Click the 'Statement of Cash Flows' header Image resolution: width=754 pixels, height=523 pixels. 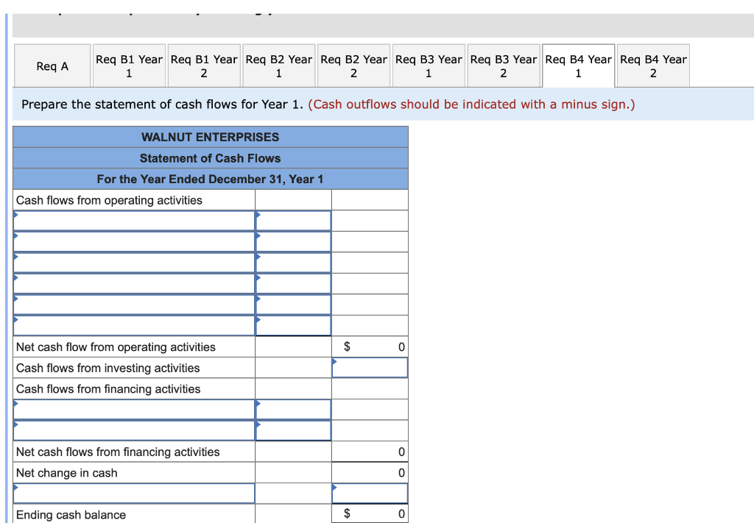tap(210, 158)
